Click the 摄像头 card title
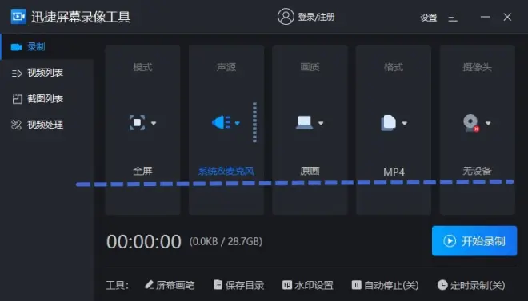Image resolution: width=528 pixels, height=301 pixels. tap(477, 67)
